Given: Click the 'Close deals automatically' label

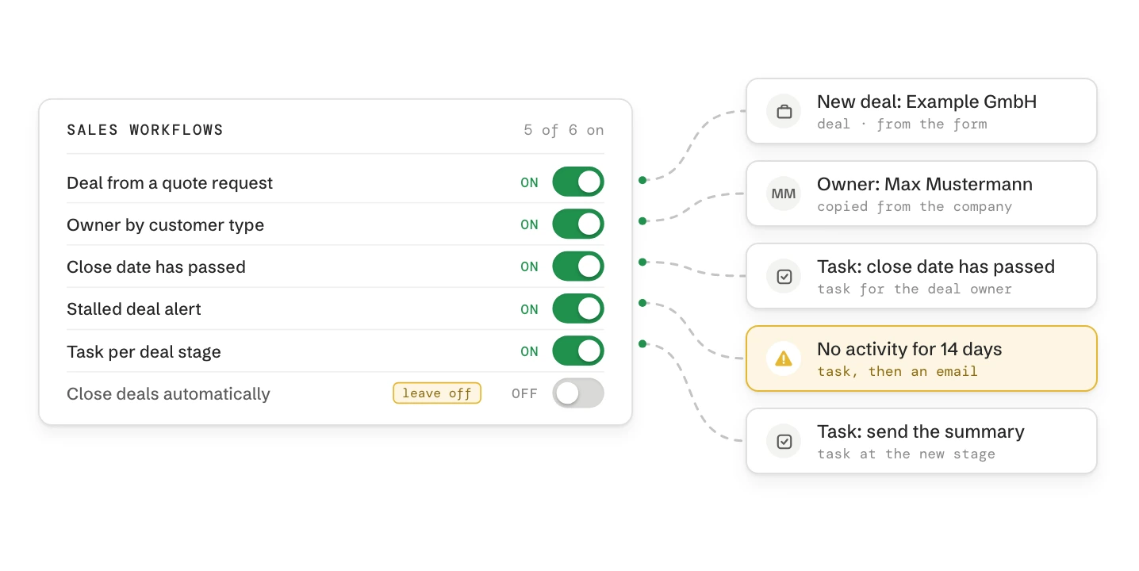Looking at the screenshot, I should pyautogui.click(x=169, y=394).
